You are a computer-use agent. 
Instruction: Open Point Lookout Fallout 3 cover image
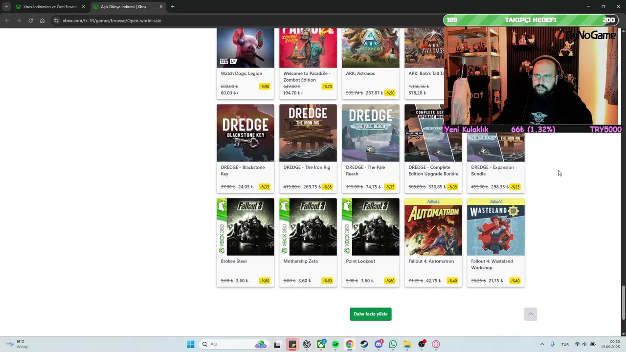pos(371,227)
